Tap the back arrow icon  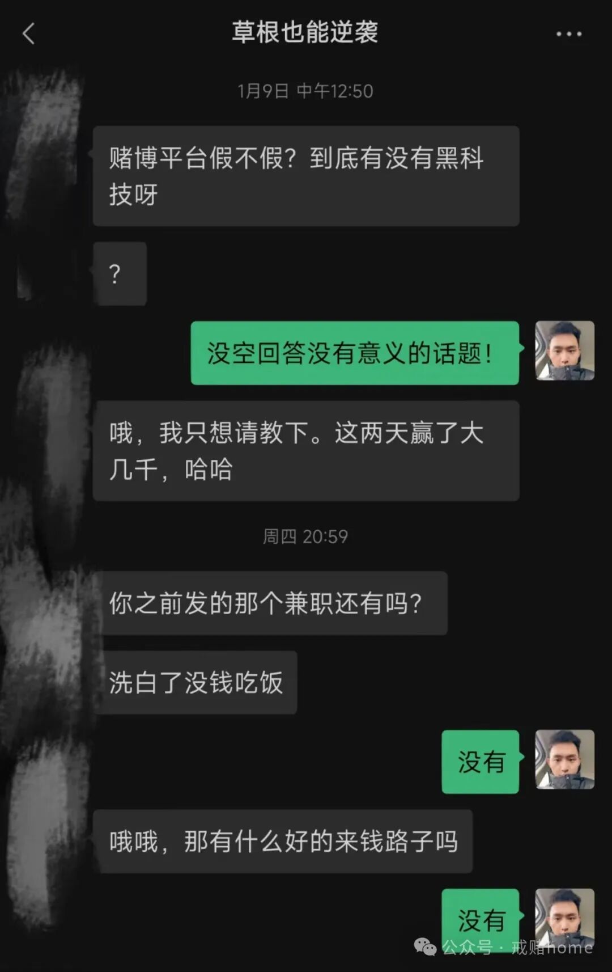(x=28, y=33)
